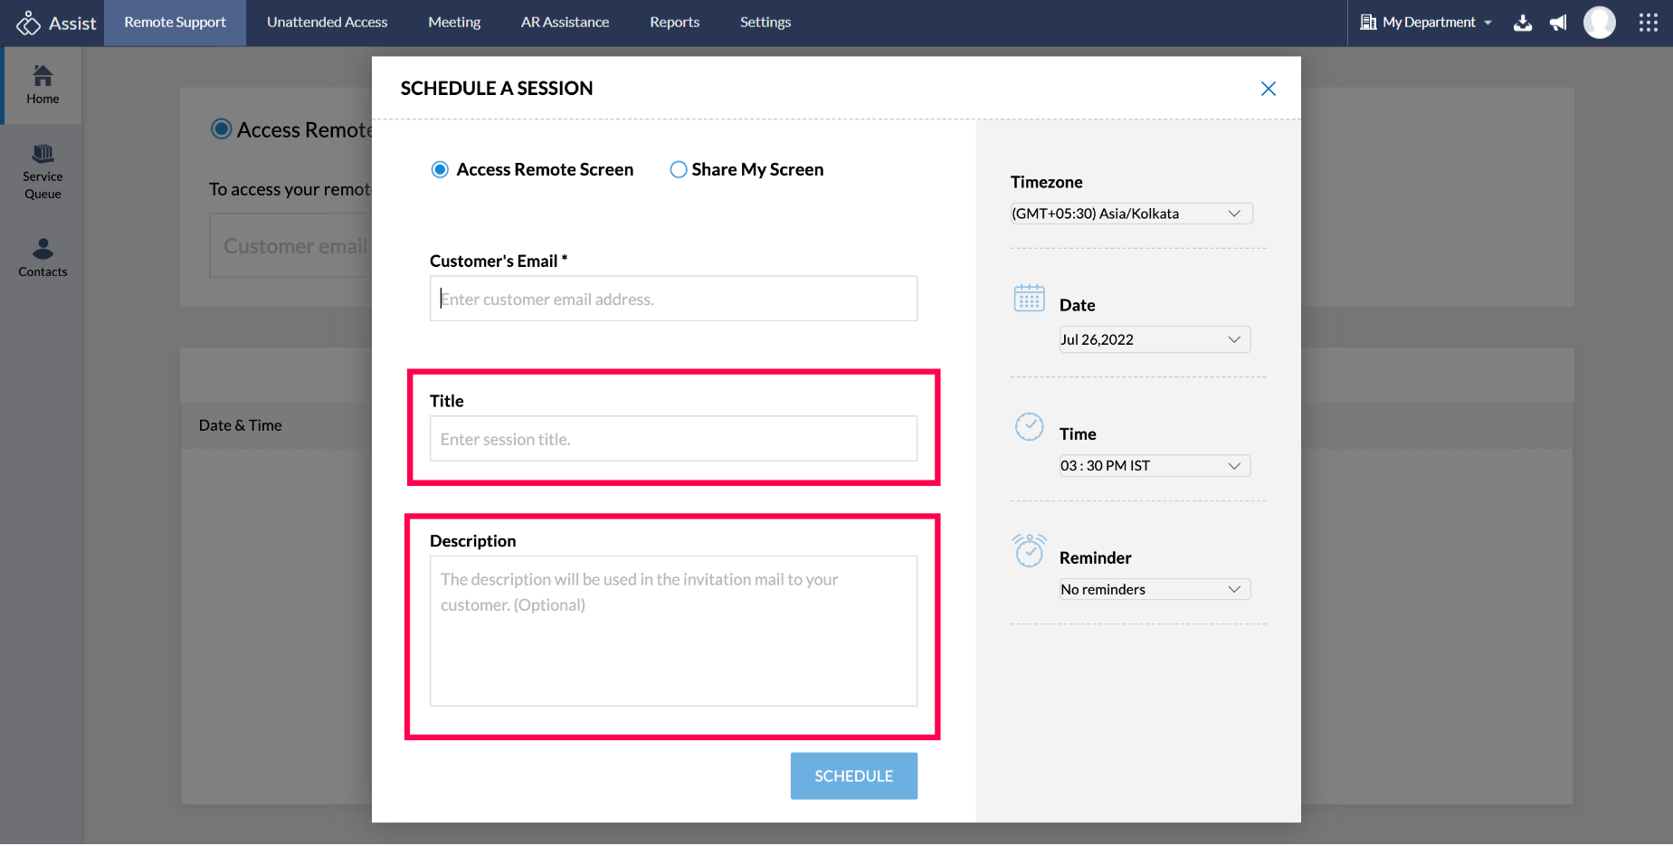Close the Schedule a Session dialog
This screenshot has height=846, width=1673.
coord(1268,89)
